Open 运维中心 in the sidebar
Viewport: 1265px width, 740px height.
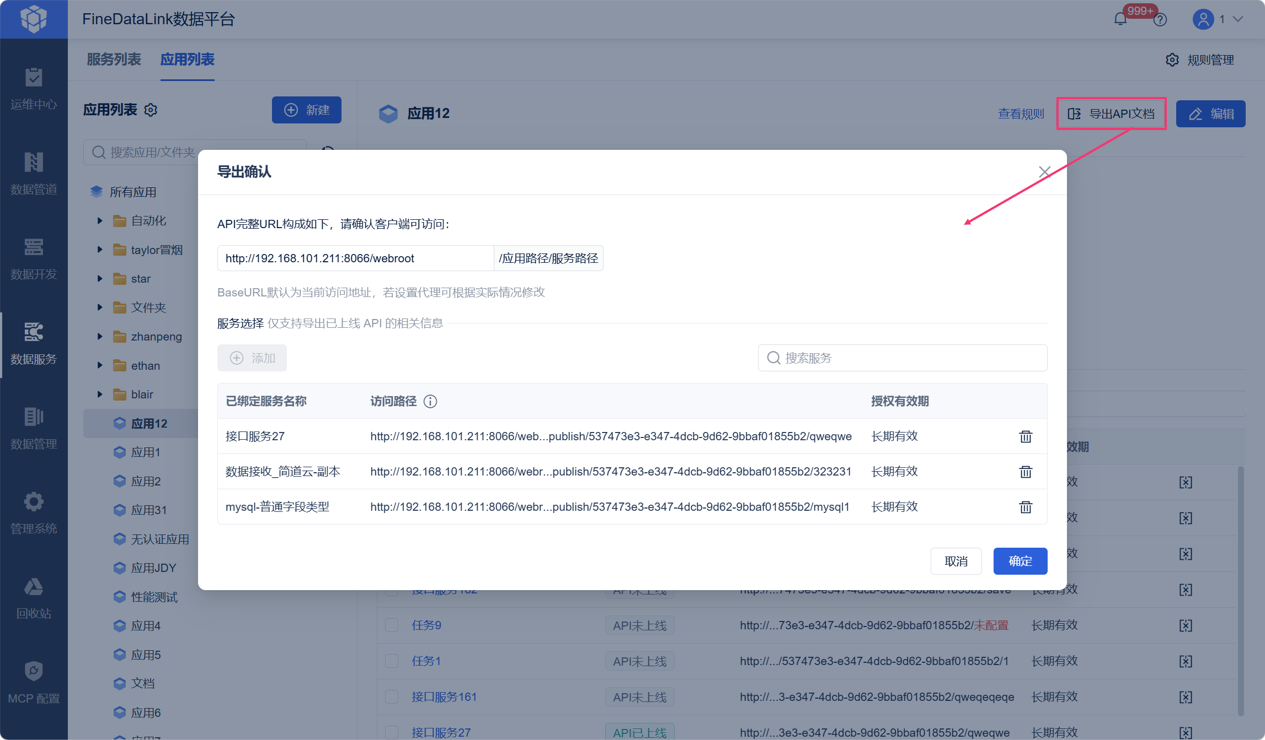[34, 89]
